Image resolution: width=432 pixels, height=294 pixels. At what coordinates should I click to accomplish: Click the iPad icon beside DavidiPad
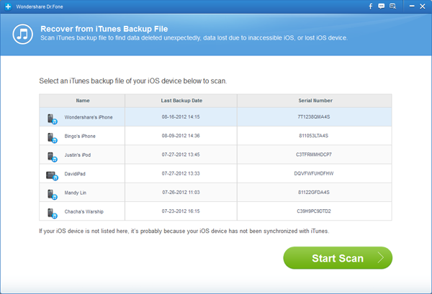pyautogui.click(x=52, y=175)
